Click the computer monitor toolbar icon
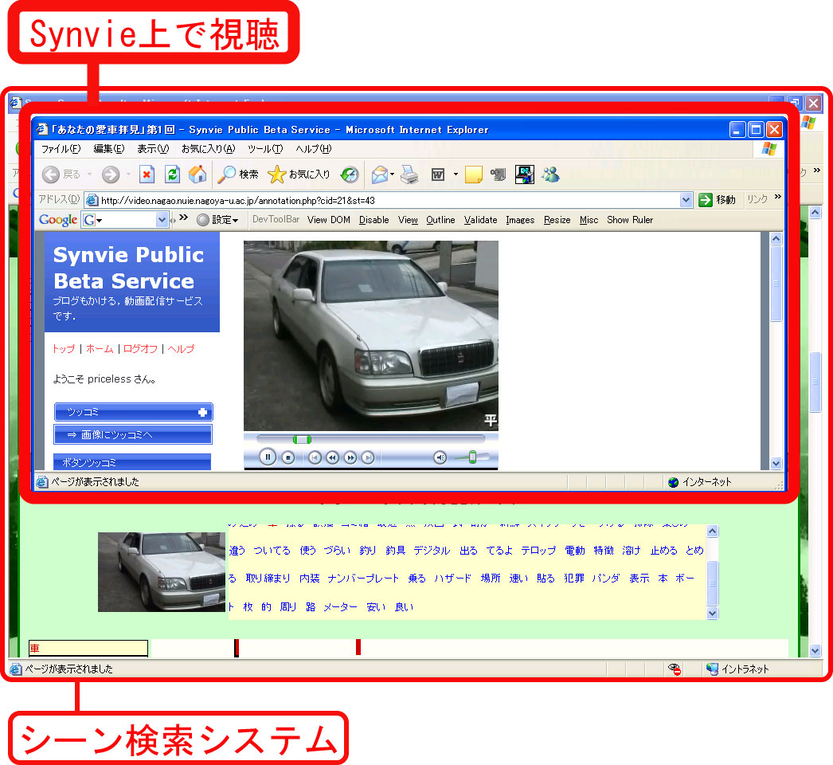Image resolution: width=833 pixels, height=765 pixels. (x=524, y=175)
